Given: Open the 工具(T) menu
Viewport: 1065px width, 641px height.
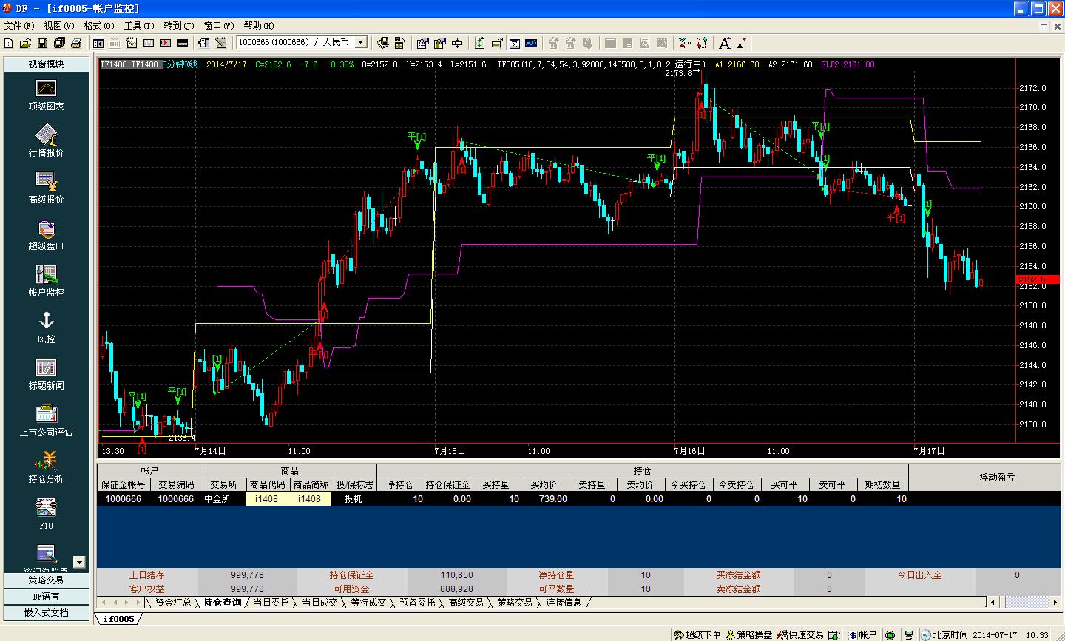Looking at the screenshot, I should [x=138, y=26].
